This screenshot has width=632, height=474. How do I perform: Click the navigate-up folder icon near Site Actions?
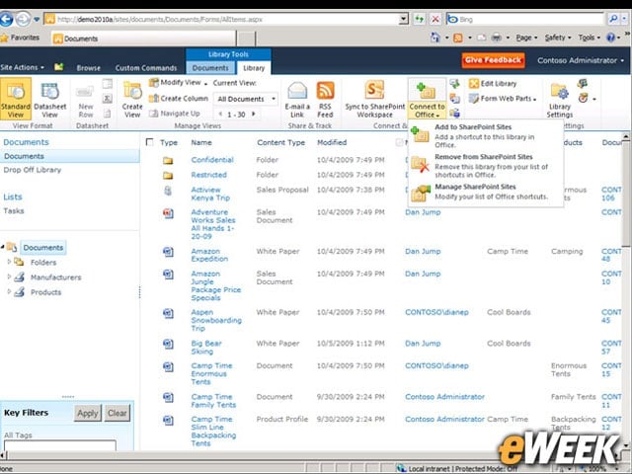coord(59,67)
